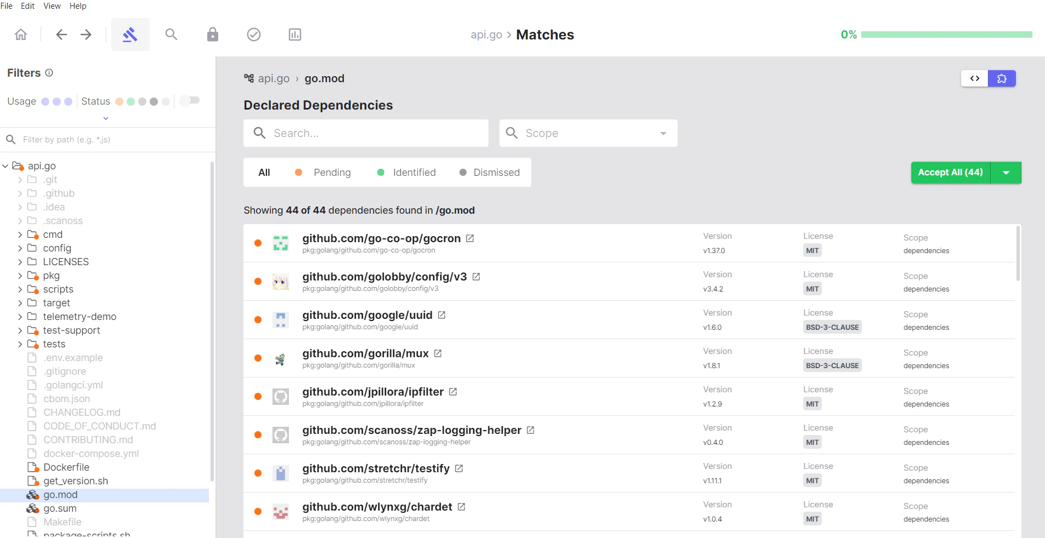Open the Edit menu

[27, 6]
